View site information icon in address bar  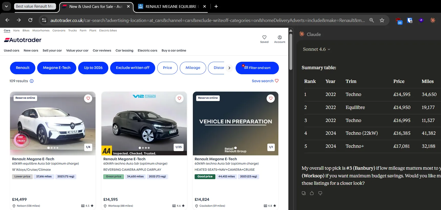click(x=44, y=20)
